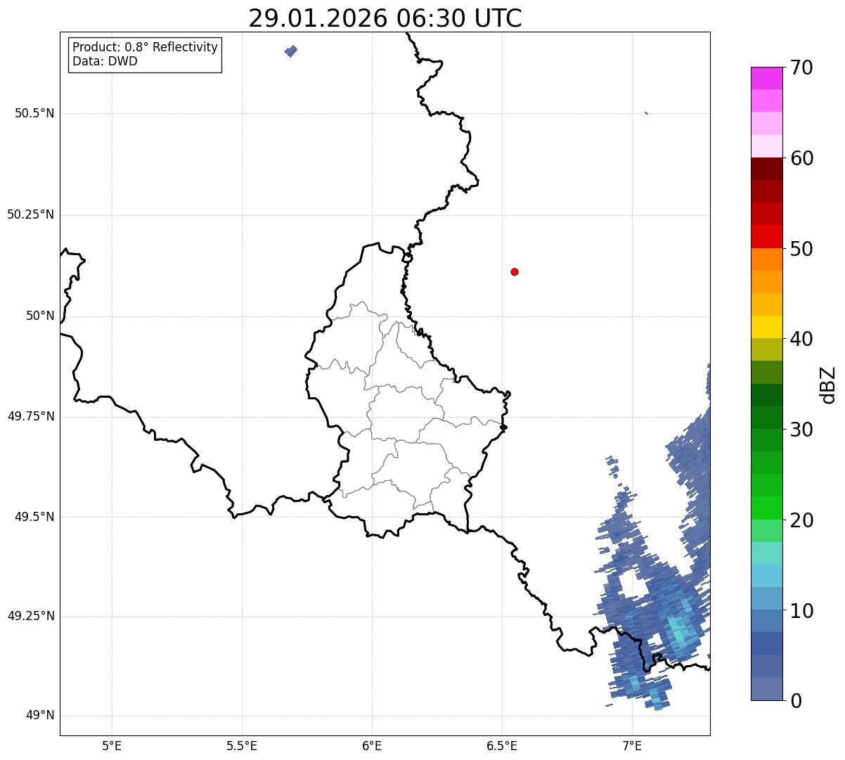The image size is (845, 760).
Task: Click the colorbar tick value 50
Action: (x=802, y=249)
